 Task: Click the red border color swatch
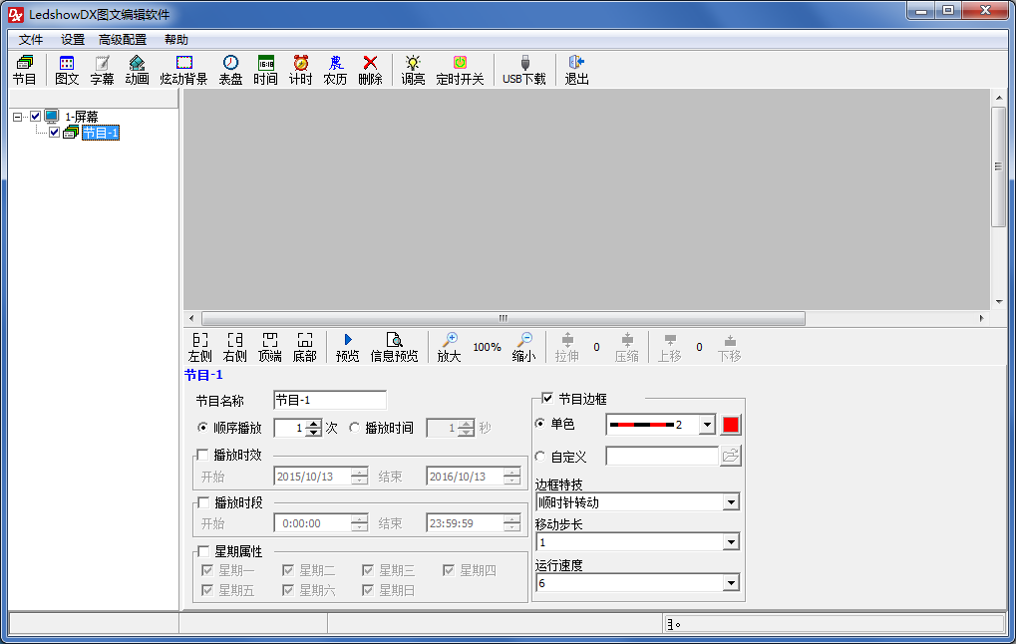pos(731,425)
